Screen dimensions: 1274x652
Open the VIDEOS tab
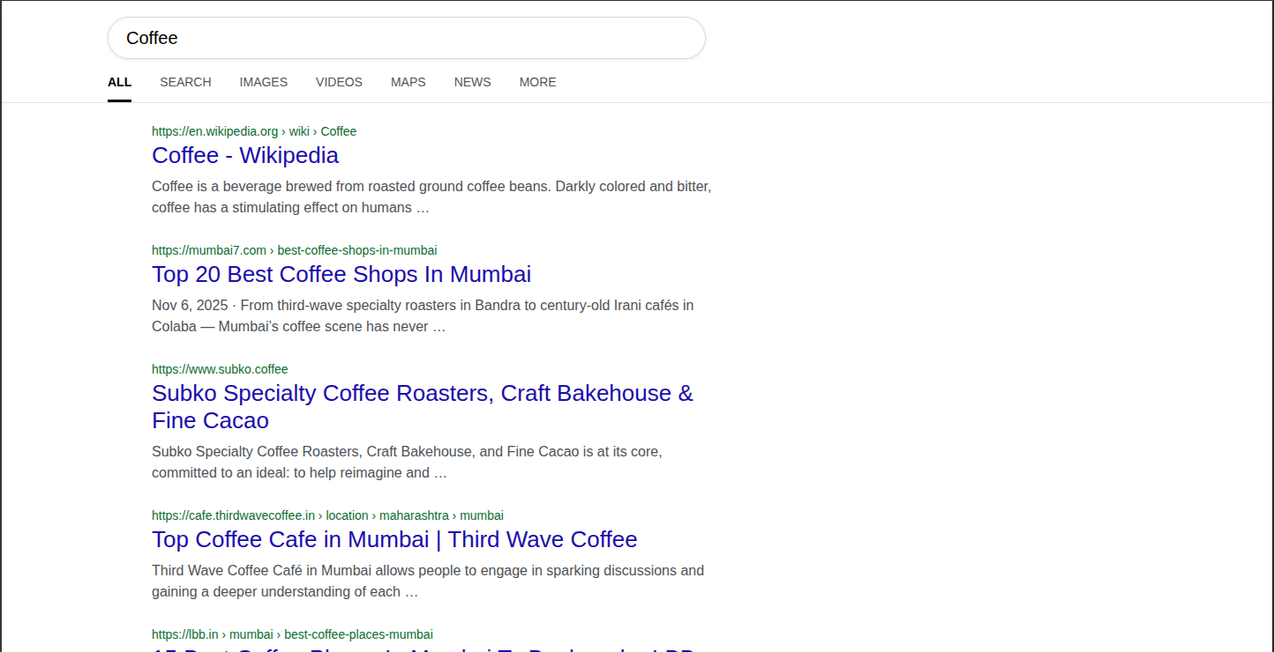pyautogui.click(x=339, y=82)
